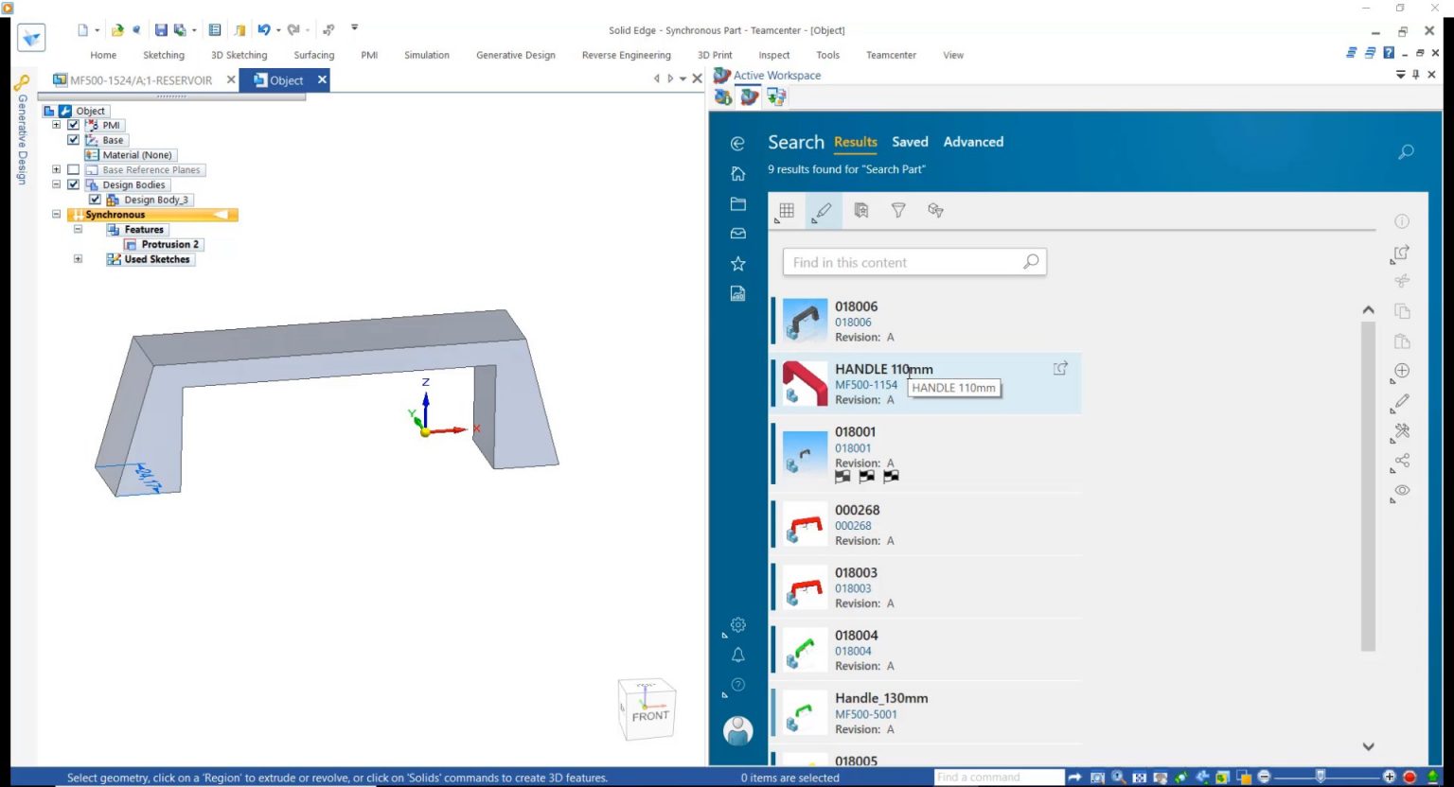The width and height of the screenshot is (1454, 787).
Task: Open the Advanced search link
Action: (973, 142)
